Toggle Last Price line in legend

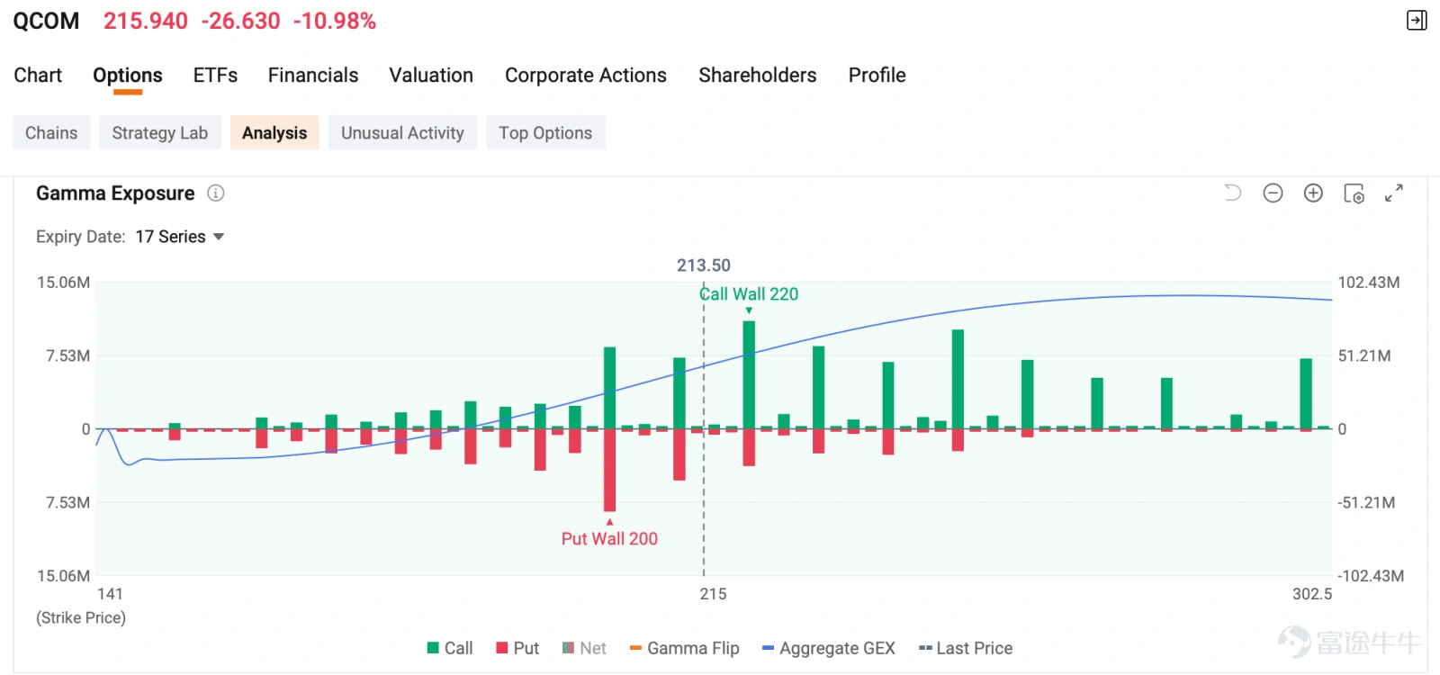(965, 648)
